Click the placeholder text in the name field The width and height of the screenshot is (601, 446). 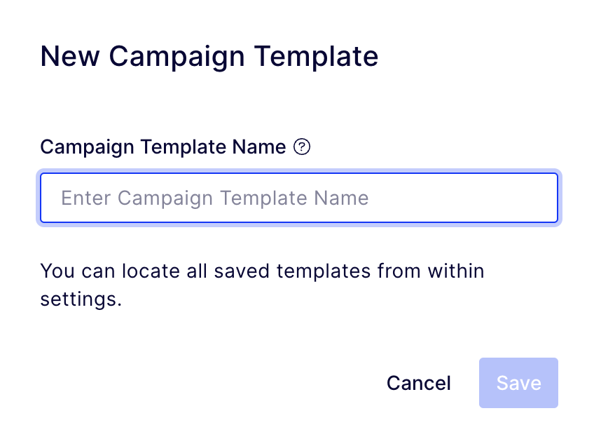pyautogui.click(x=214, y=198)
